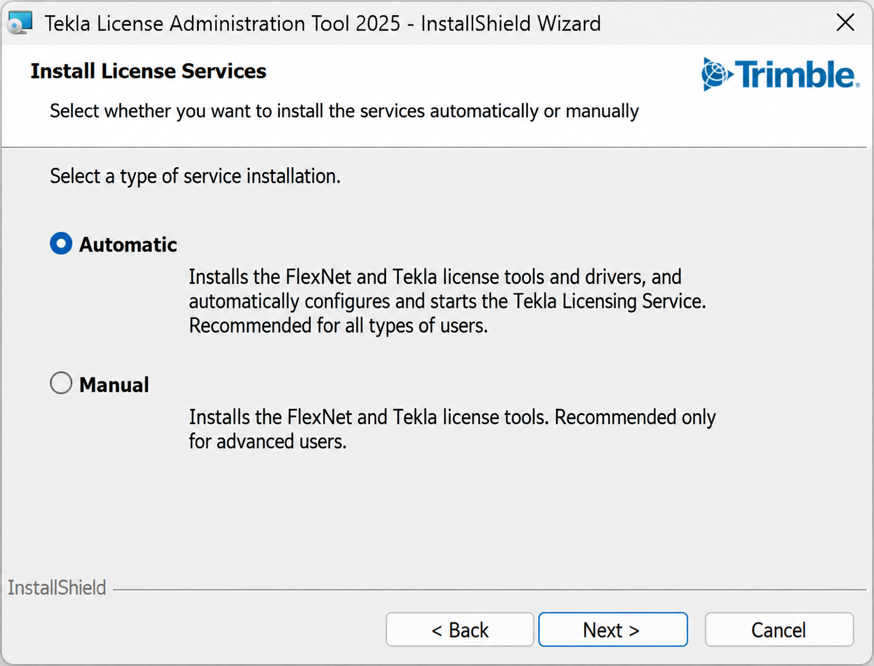Click the window title 'Tekla License Administration Tool 2025'
874x666 pixels.
(x=223, y=24)
